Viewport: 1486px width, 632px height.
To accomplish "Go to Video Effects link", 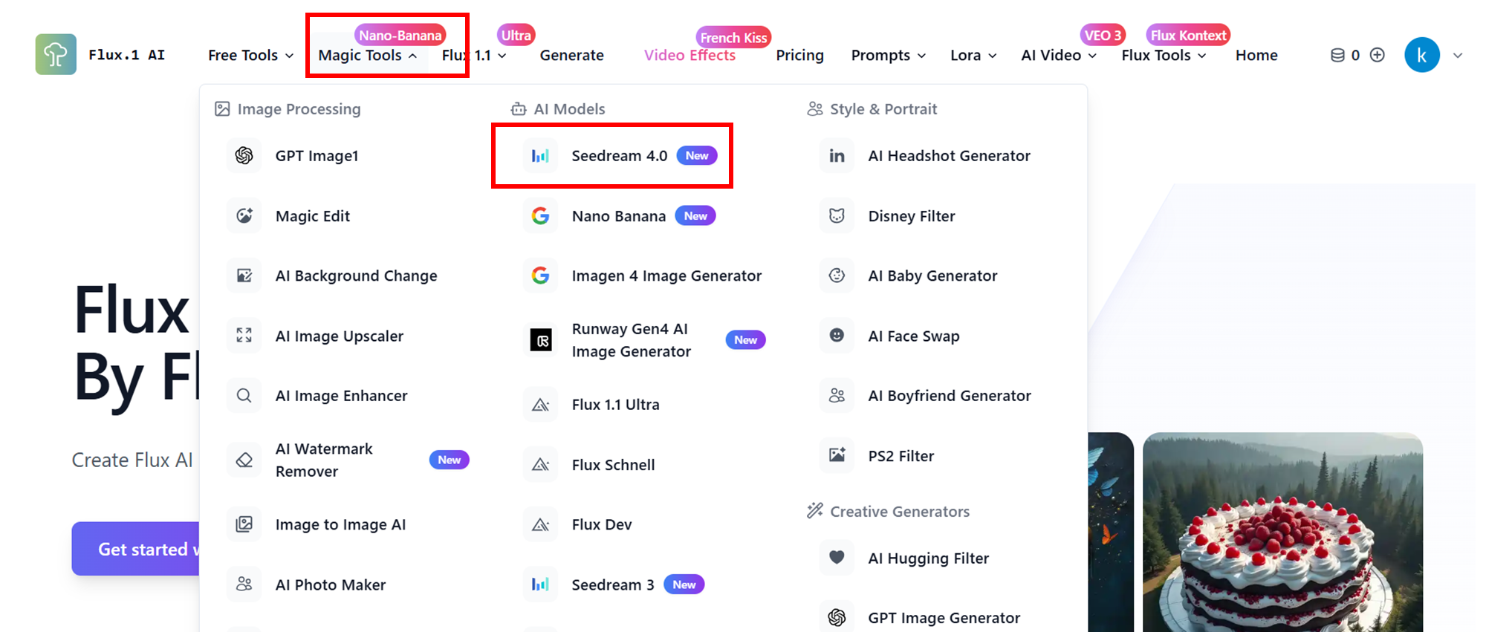I will point(690,56).
